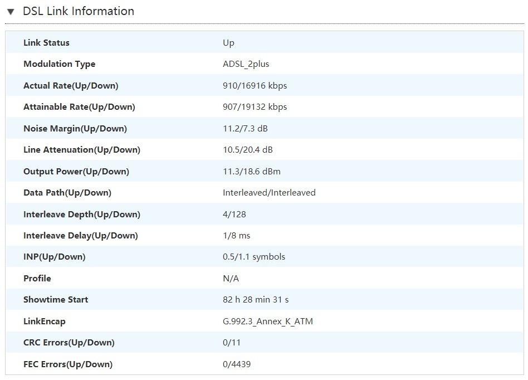528x380 pixels.
Task: Select the Profile value N/A
Action: (x=231, y=278)
